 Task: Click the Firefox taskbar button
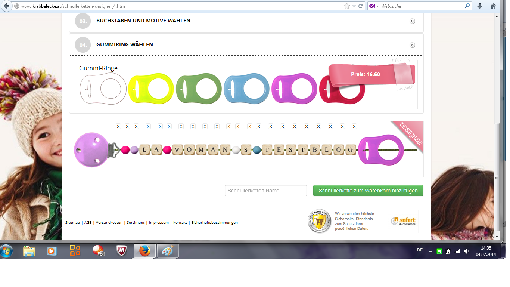[x=144, y=251]
